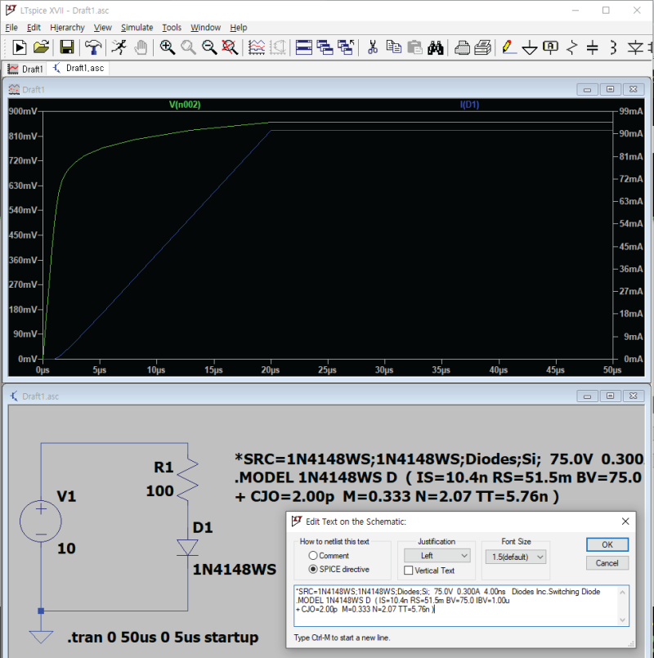Select the Resistor component tool
Image resolution: width=654 pixels, height=658 pixels.
coord(572,47)
